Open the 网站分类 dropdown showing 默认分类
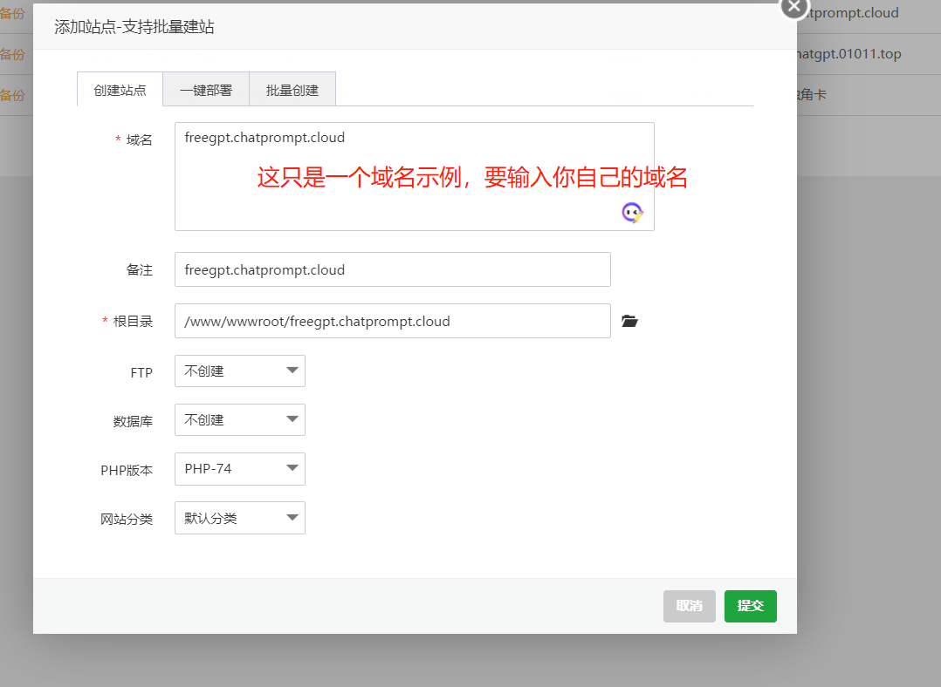941x687 pixels. click(239, 518)
